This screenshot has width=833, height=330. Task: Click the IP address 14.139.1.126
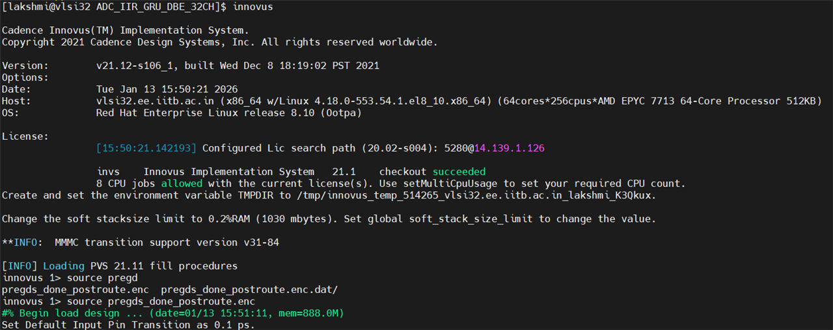509,148
